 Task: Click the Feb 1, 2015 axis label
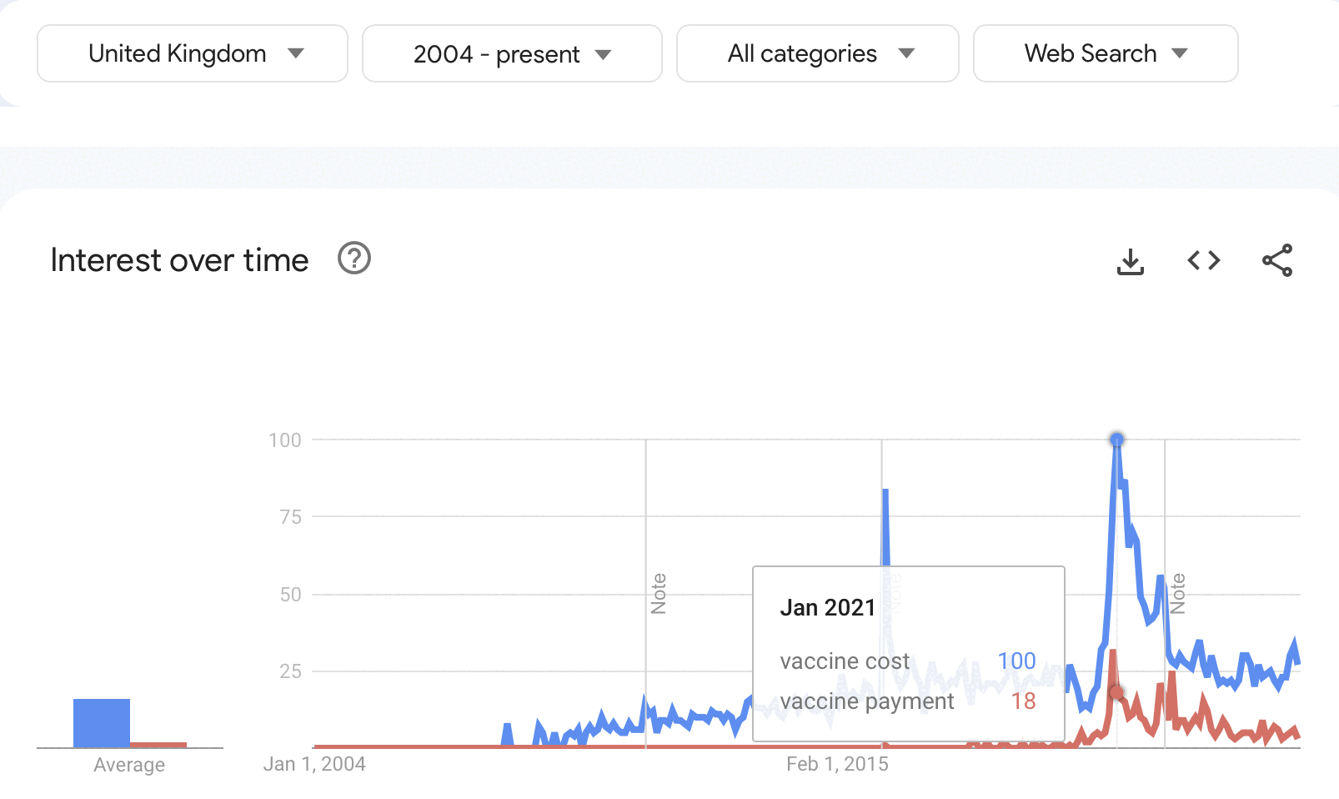tap(837, 764)
